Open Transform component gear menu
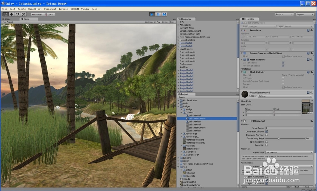This screenshot has height=191, width=317. coord(312,30)
